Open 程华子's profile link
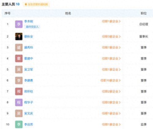The image size is (153, 129). (x=28, y=103)
